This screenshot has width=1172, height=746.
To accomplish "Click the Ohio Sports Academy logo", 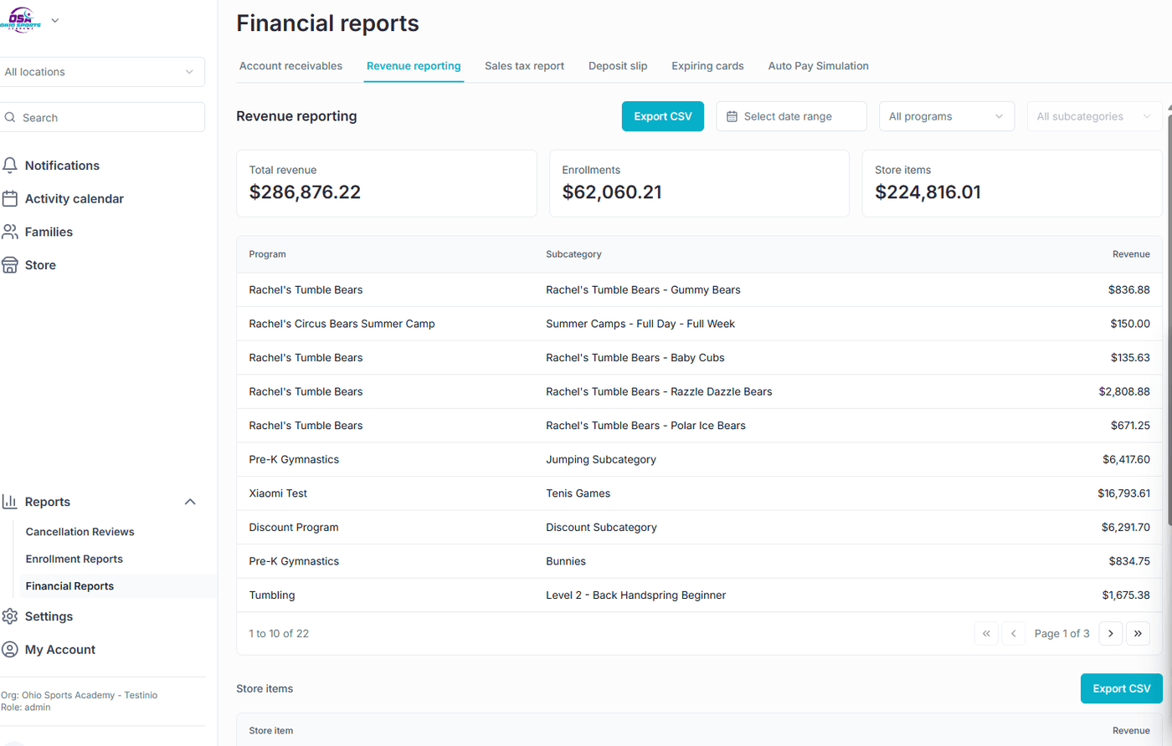I will click(x=21, y=19).
